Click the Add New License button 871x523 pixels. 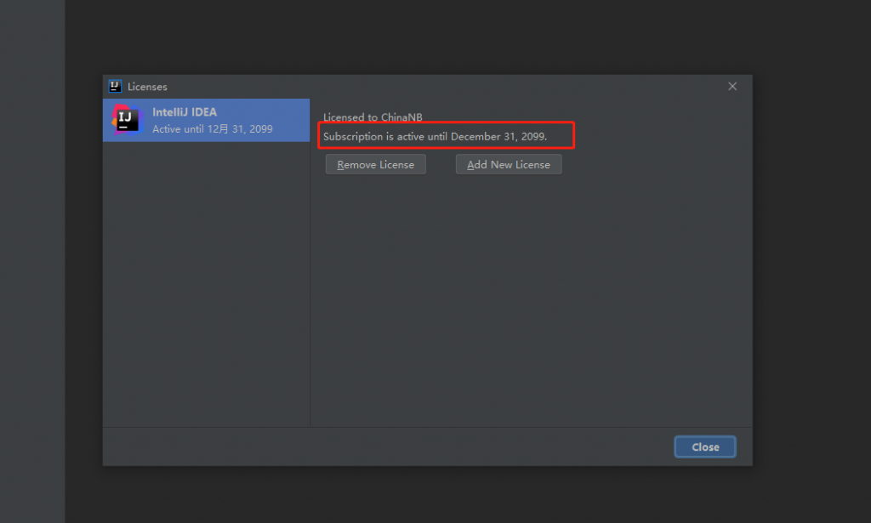(x=509, y=164)
